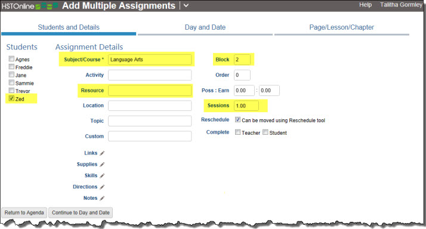Click the HSTOnline logo

tap(30, 6)
